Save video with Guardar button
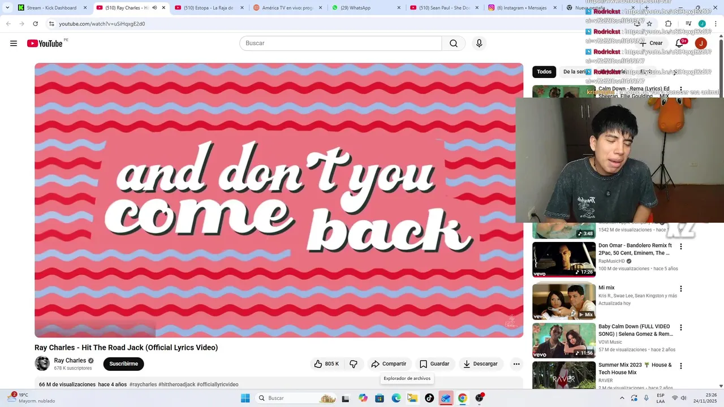This screenshot has height=407, width=724. click(x=434, y=364)
